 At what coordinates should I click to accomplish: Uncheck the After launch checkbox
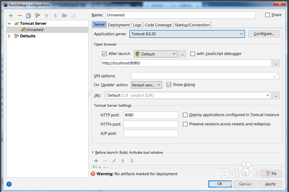[x=104, y=54]
